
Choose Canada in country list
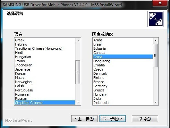[123, 53]
